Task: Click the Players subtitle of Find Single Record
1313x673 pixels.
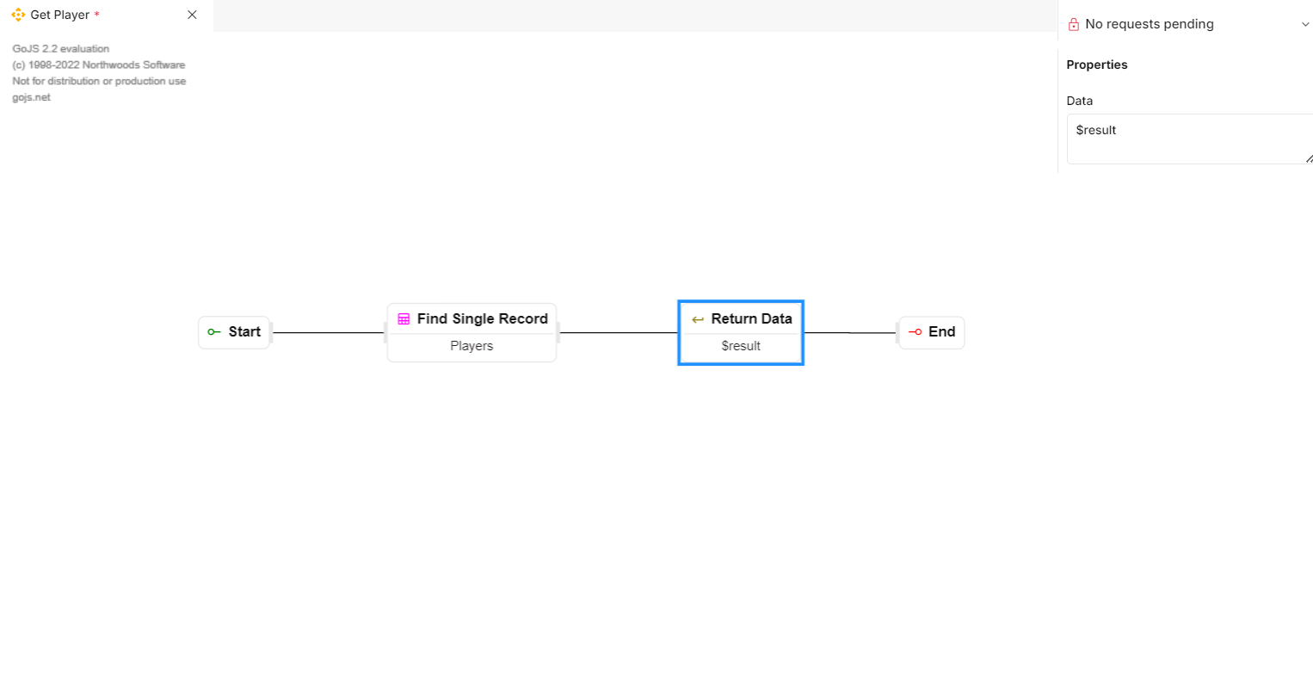Action: [x=472, y=346]
